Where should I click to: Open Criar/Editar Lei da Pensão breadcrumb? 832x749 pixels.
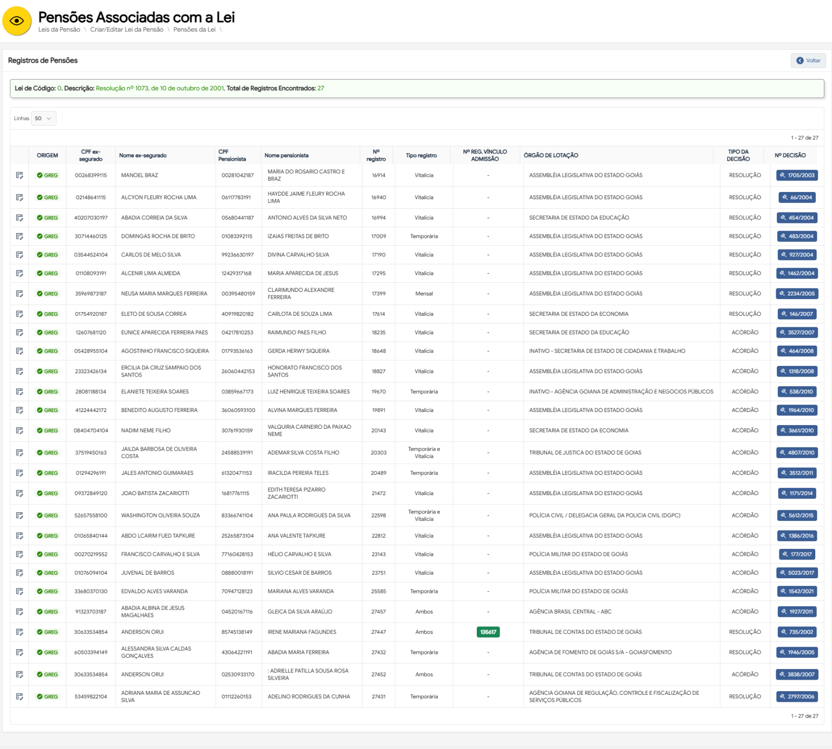tap(127, 30)
